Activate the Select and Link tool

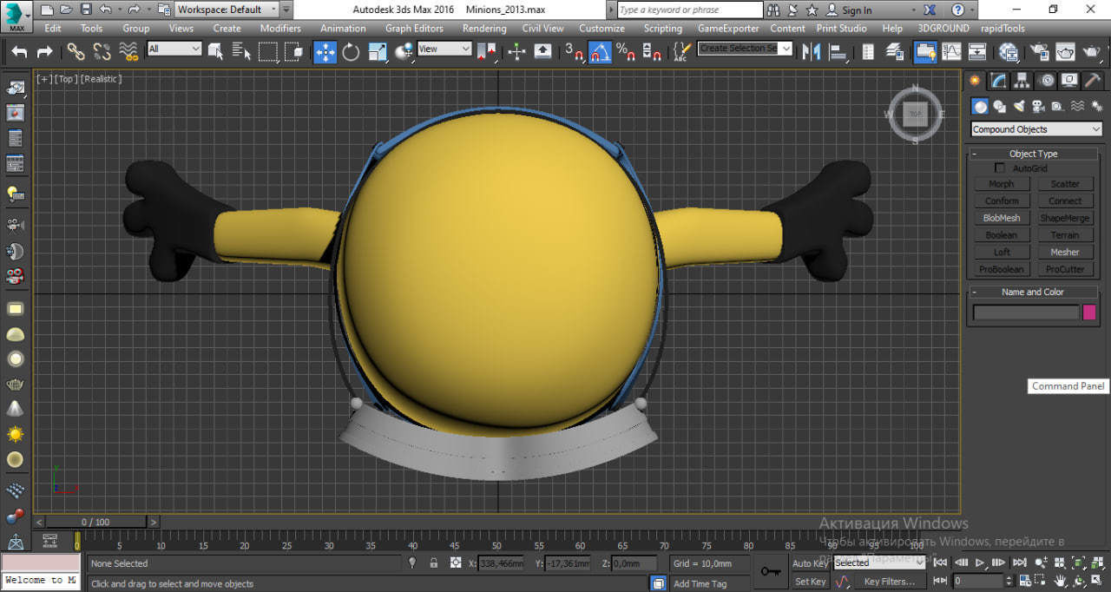(76, 52)
